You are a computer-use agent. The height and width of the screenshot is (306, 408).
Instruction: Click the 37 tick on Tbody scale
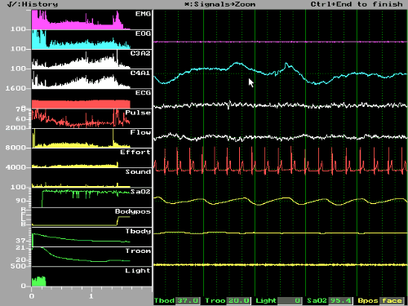[20, 241]
